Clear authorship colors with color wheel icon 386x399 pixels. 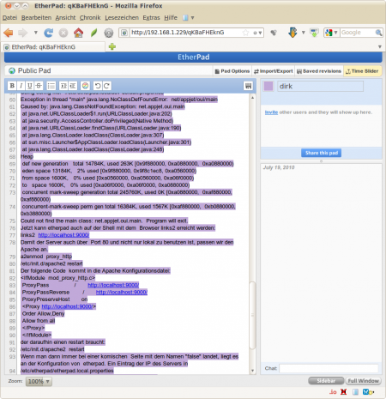(x=85, y=86)
